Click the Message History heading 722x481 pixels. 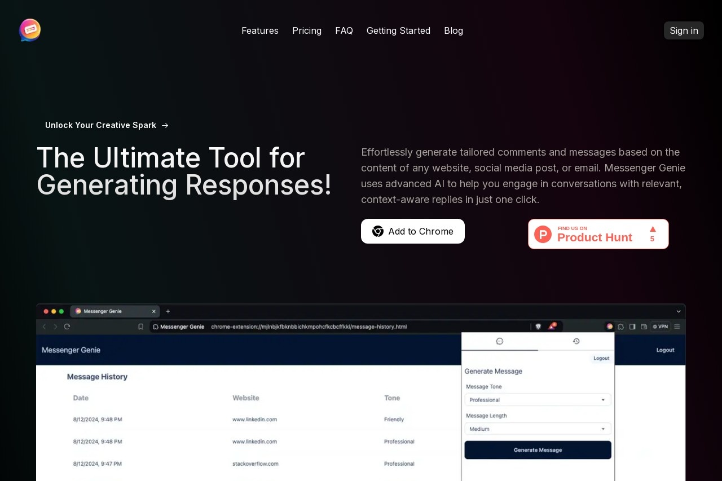click(x=97, y=377)
